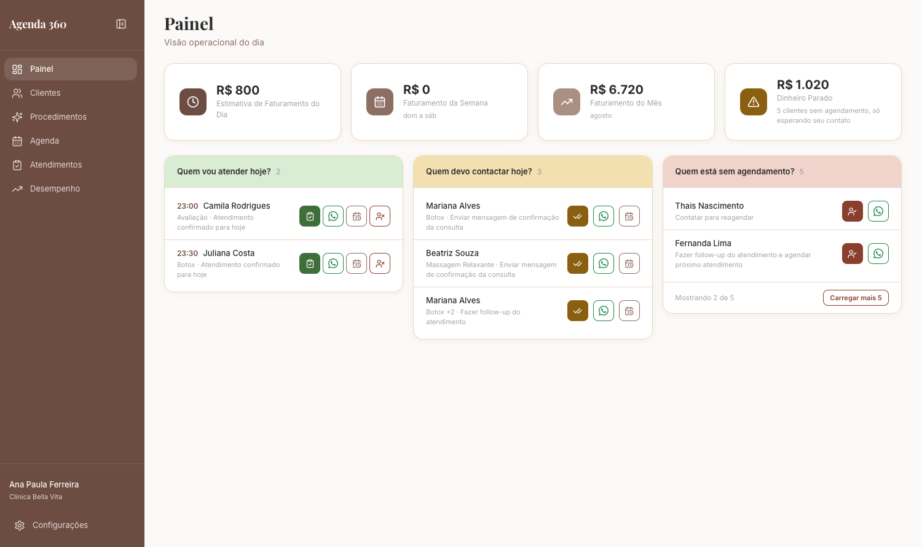Click the name Fernanda Lima
The width and height of the screenshot is (922, 547).
703,243
